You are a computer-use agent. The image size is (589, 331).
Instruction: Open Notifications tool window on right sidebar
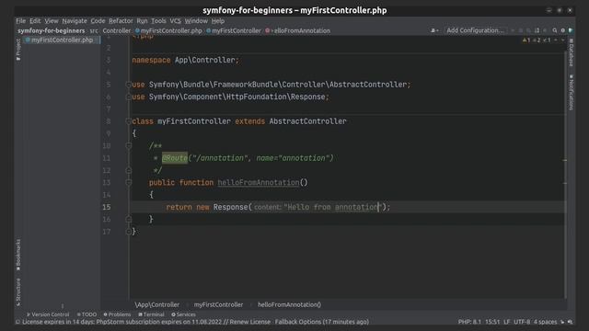(x=571, y=92)
